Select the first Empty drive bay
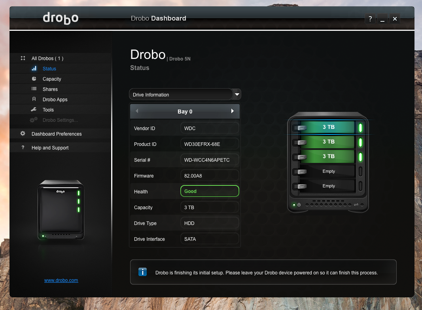This screenshot has width=422, height=310. pos(328,171)
